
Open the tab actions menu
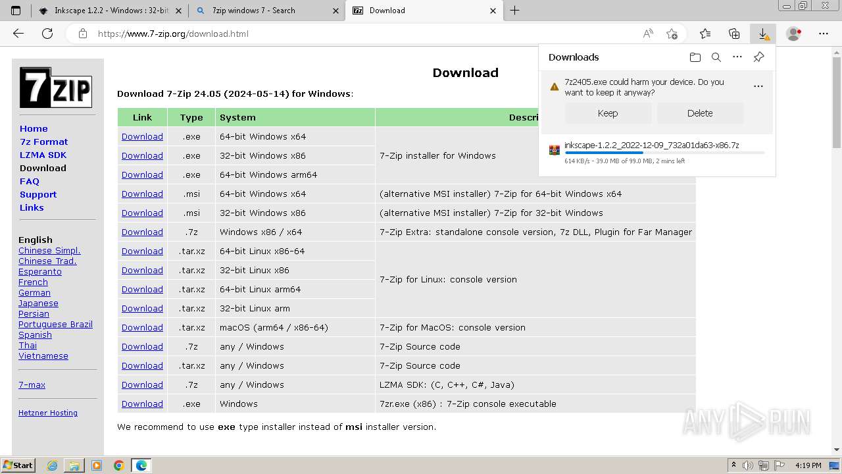[16, 11]
